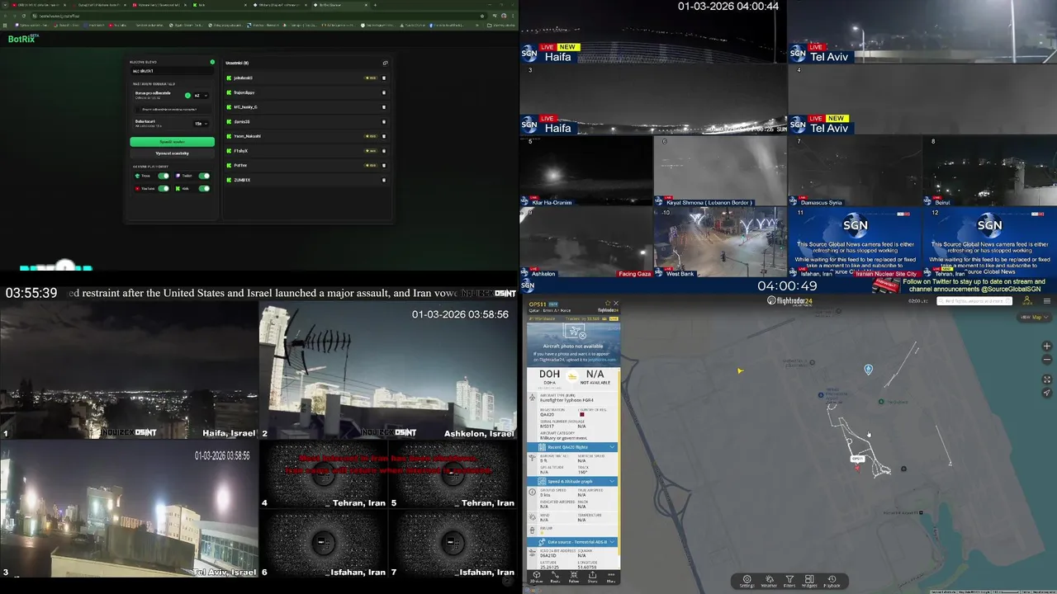Image resolution: width=1057 pixels, height=594 pixels.
Task: Expand Data source Terrestrial ADS-B section
Action: coord(573,542)
